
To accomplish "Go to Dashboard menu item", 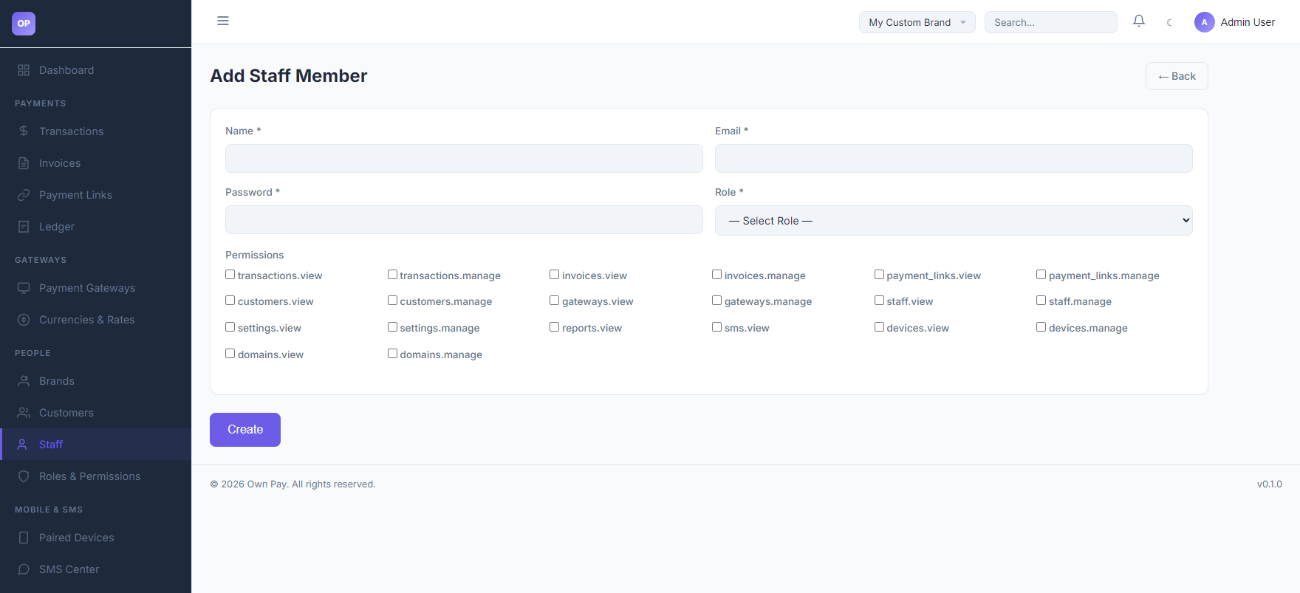I will pyautogui.click(x=95, y=70).
